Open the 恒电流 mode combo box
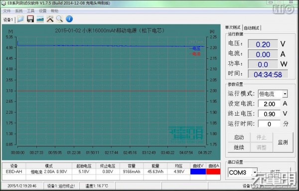The width and height of the screenshot is (299, 191). pos(273,94)
